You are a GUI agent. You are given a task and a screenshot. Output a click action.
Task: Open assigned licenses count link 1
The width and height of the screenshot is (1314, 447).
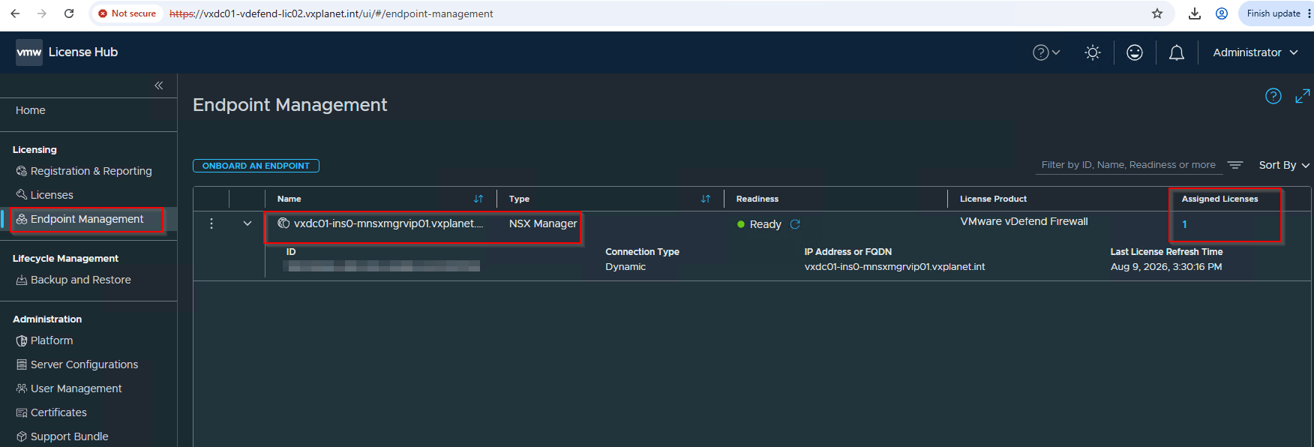point(1184,224)
